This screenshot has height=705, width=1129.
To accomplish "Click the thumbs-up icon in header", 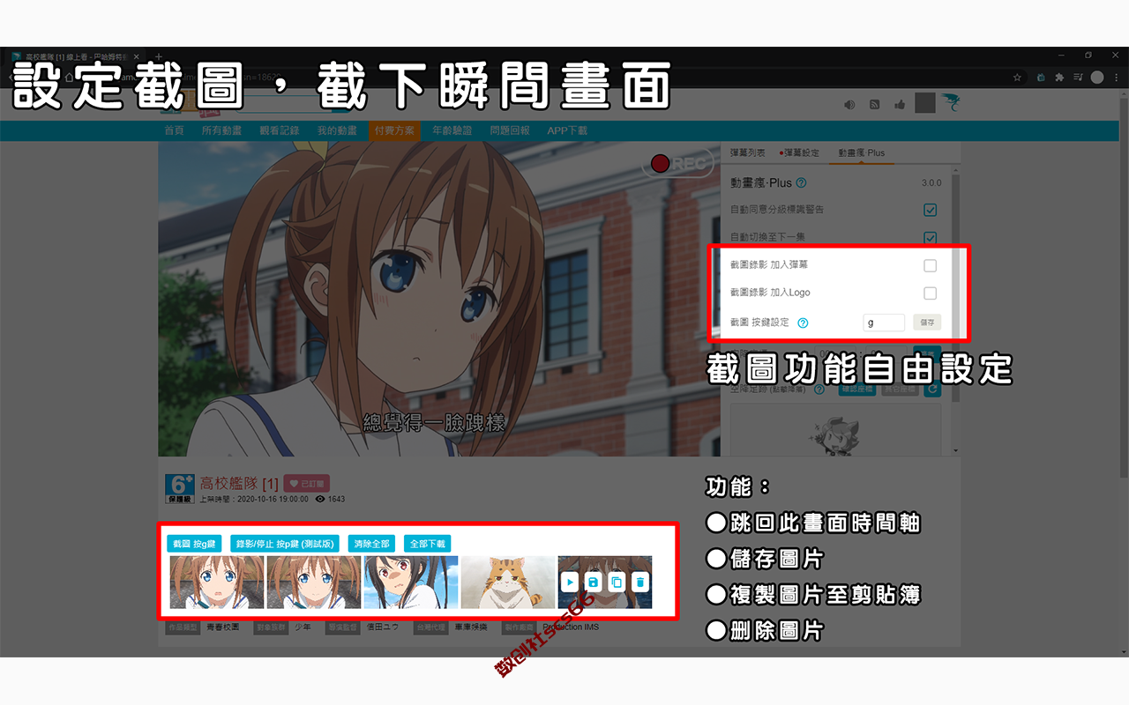I will [x=900, y=104].
